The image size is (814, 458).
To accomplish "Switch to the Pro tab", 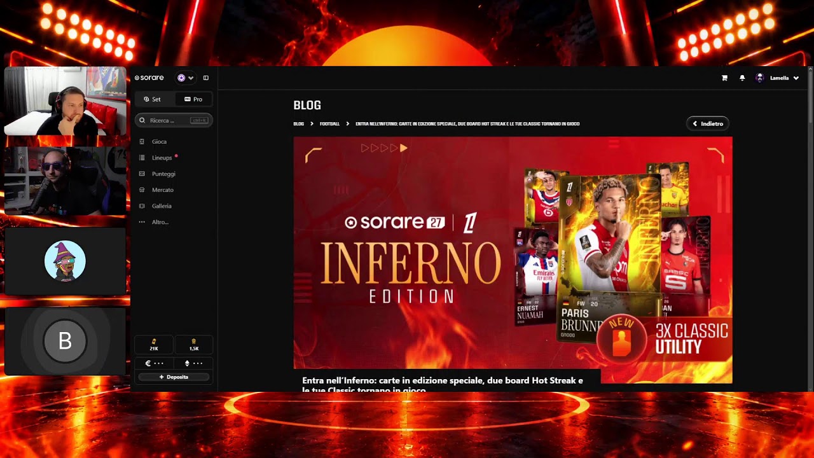I will pyautogui.click(x=193, y=99).
